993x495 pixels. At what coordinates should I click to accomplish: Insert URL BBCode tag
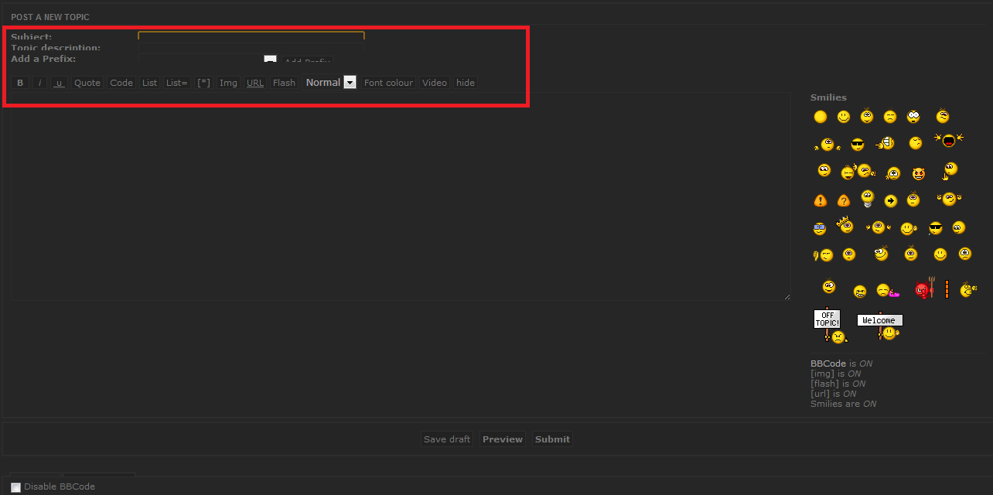255,83
